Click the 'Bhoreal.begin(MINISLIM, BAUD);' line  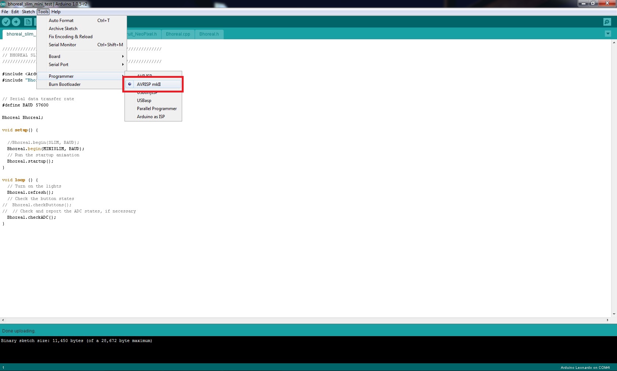[46, 149]
